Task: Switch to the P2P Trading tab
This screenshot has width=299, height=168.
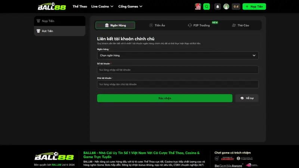Action: (199, 25)
